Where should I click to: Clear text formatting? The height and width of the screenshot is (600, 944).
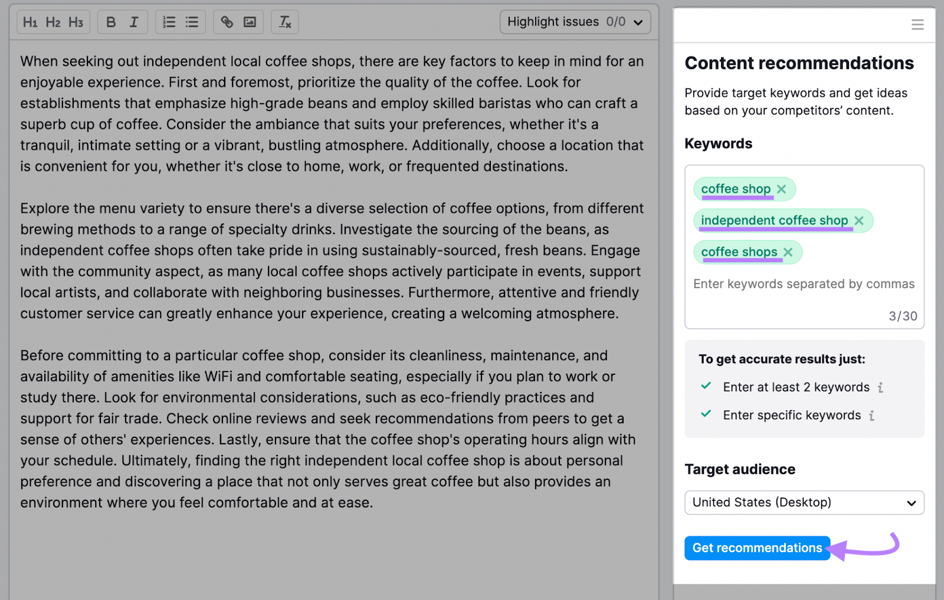(x=285, y=22)
